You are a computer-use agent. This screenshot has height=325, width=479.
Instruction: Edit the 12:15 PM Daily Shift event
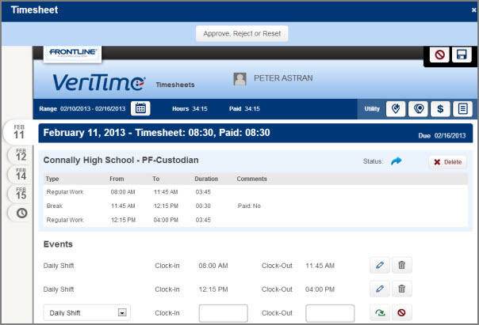coord(380,289)
